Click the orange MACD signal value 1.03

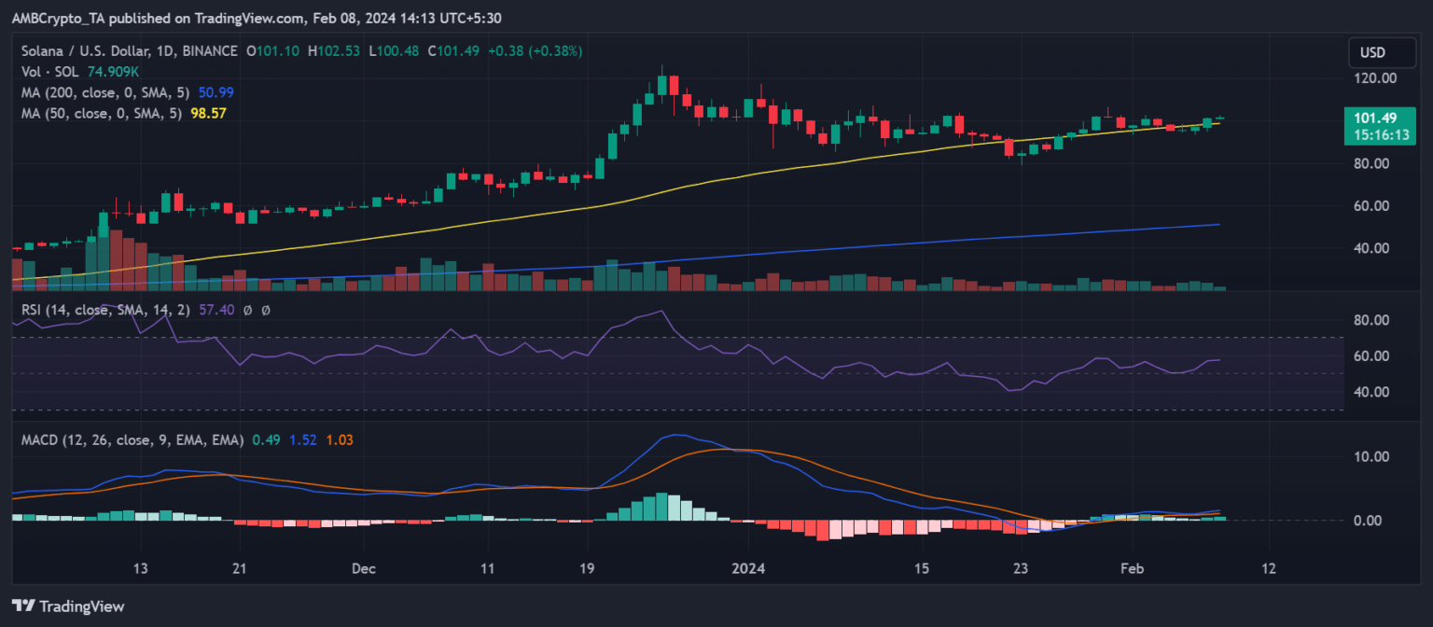pyautogui.click(x=339, y=439)
